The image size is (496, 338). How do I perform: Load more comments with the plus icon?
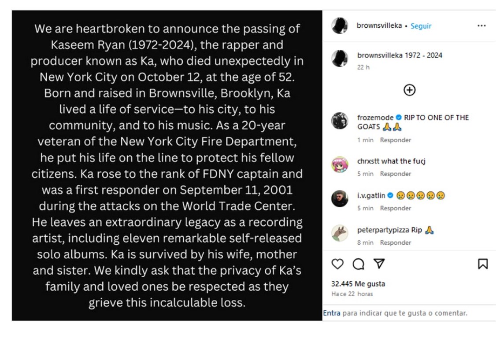pyautogui.click(x=409, y=90)
